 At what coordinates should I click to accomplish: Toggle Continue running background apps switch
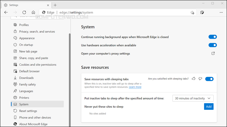pos(212,37)
